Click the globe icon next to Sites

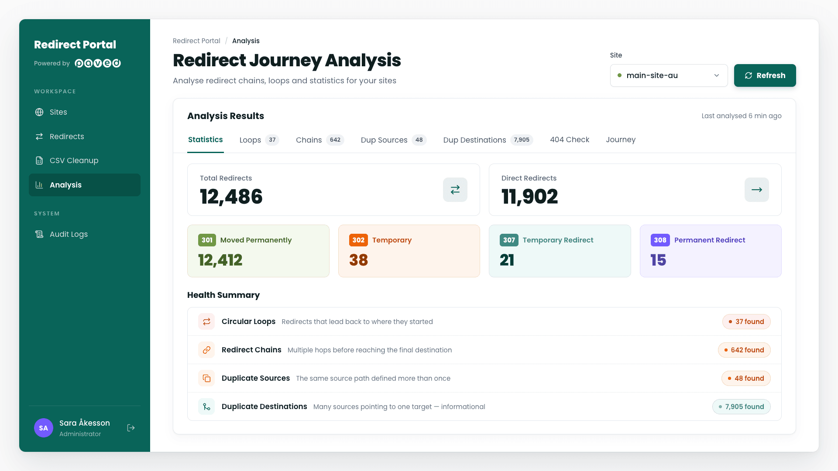coord(39,112)
